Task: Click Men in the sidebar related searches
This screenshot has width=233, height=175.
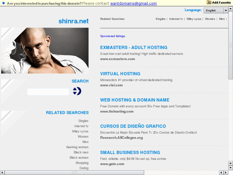Action: [x=86, y=142]
